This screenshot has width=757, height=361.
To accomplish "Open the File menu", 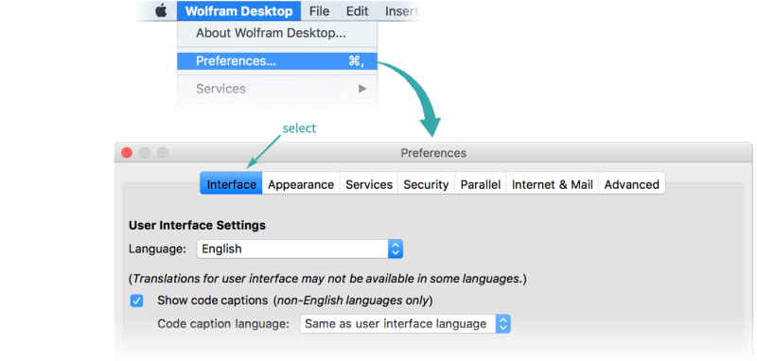I will [319, 11].
